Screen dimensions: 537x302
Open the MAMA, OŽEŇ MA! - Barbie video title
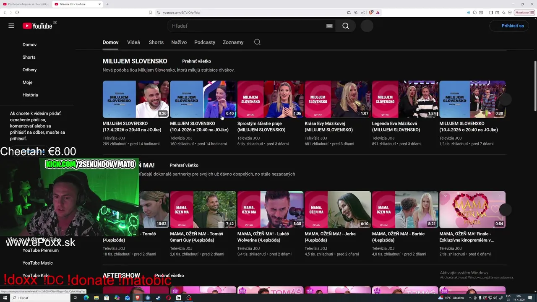tap(399, 237)
